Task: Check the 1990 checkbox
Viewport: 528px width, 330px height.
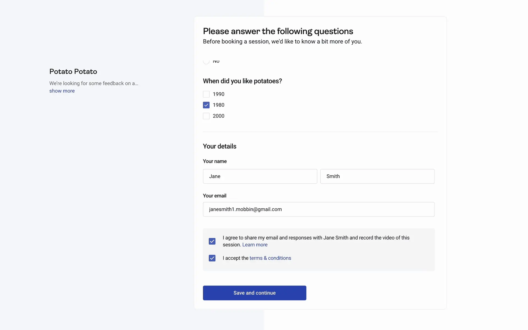Action: coord(206,94)
